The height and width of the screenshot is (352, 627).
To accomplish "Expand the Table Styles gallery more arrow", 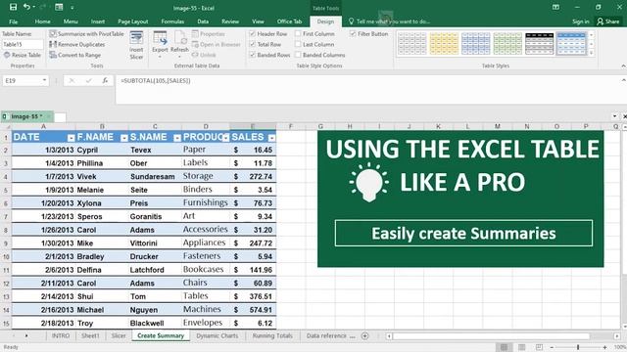I will pos(592,53).
